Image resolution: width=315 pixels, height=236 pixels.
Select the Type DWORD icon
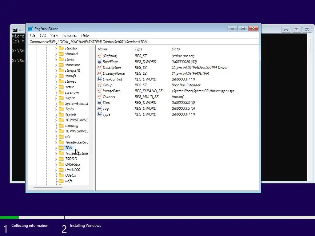click(x=99, y=114)
